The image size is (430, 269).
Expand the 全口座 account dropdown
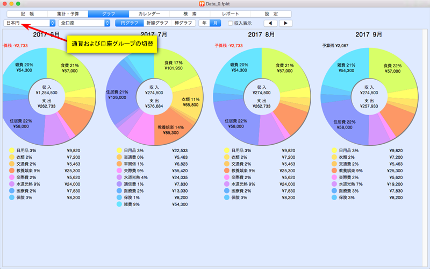84,23
